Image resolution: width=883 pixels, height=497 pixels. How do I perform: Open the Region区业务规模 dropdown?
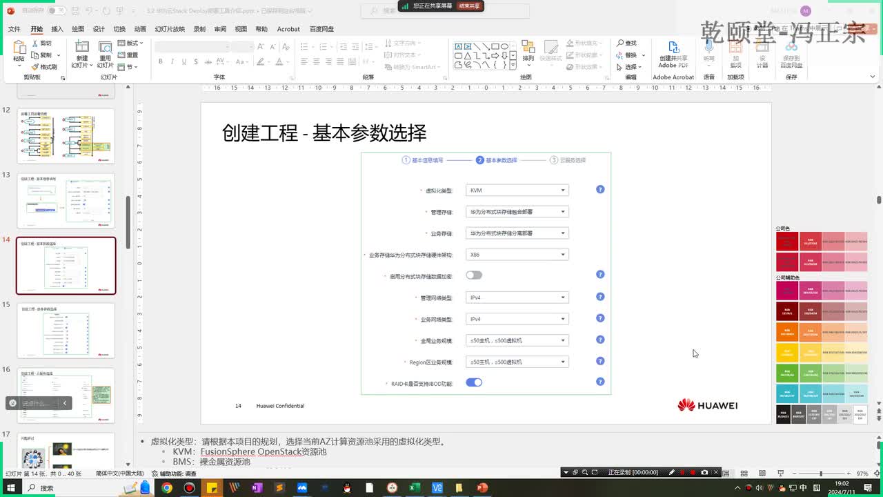[x=517, y=362]
